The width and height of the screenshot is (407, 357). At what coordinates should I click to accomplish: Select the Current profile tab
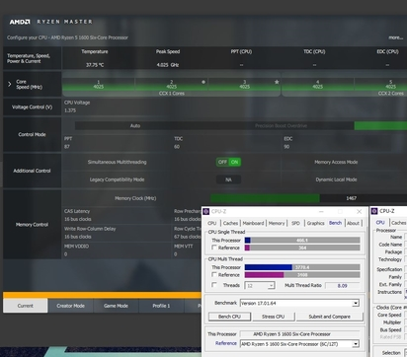coord(26,306)
